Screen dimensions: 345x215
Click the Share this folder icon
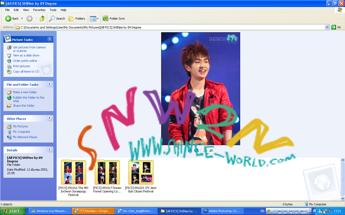pyautogui.click(x=9, y=106)
